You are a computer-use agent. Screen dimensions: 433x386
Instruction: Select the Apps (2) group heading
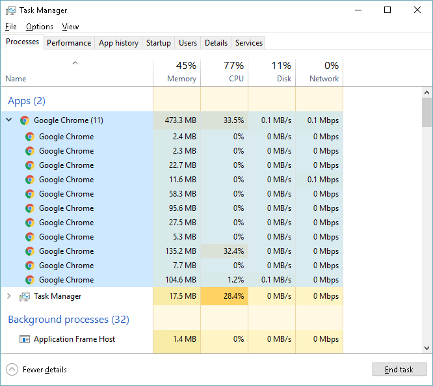pos(27,101)
